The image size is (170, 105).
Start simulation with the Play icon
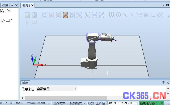pos(28,22)
